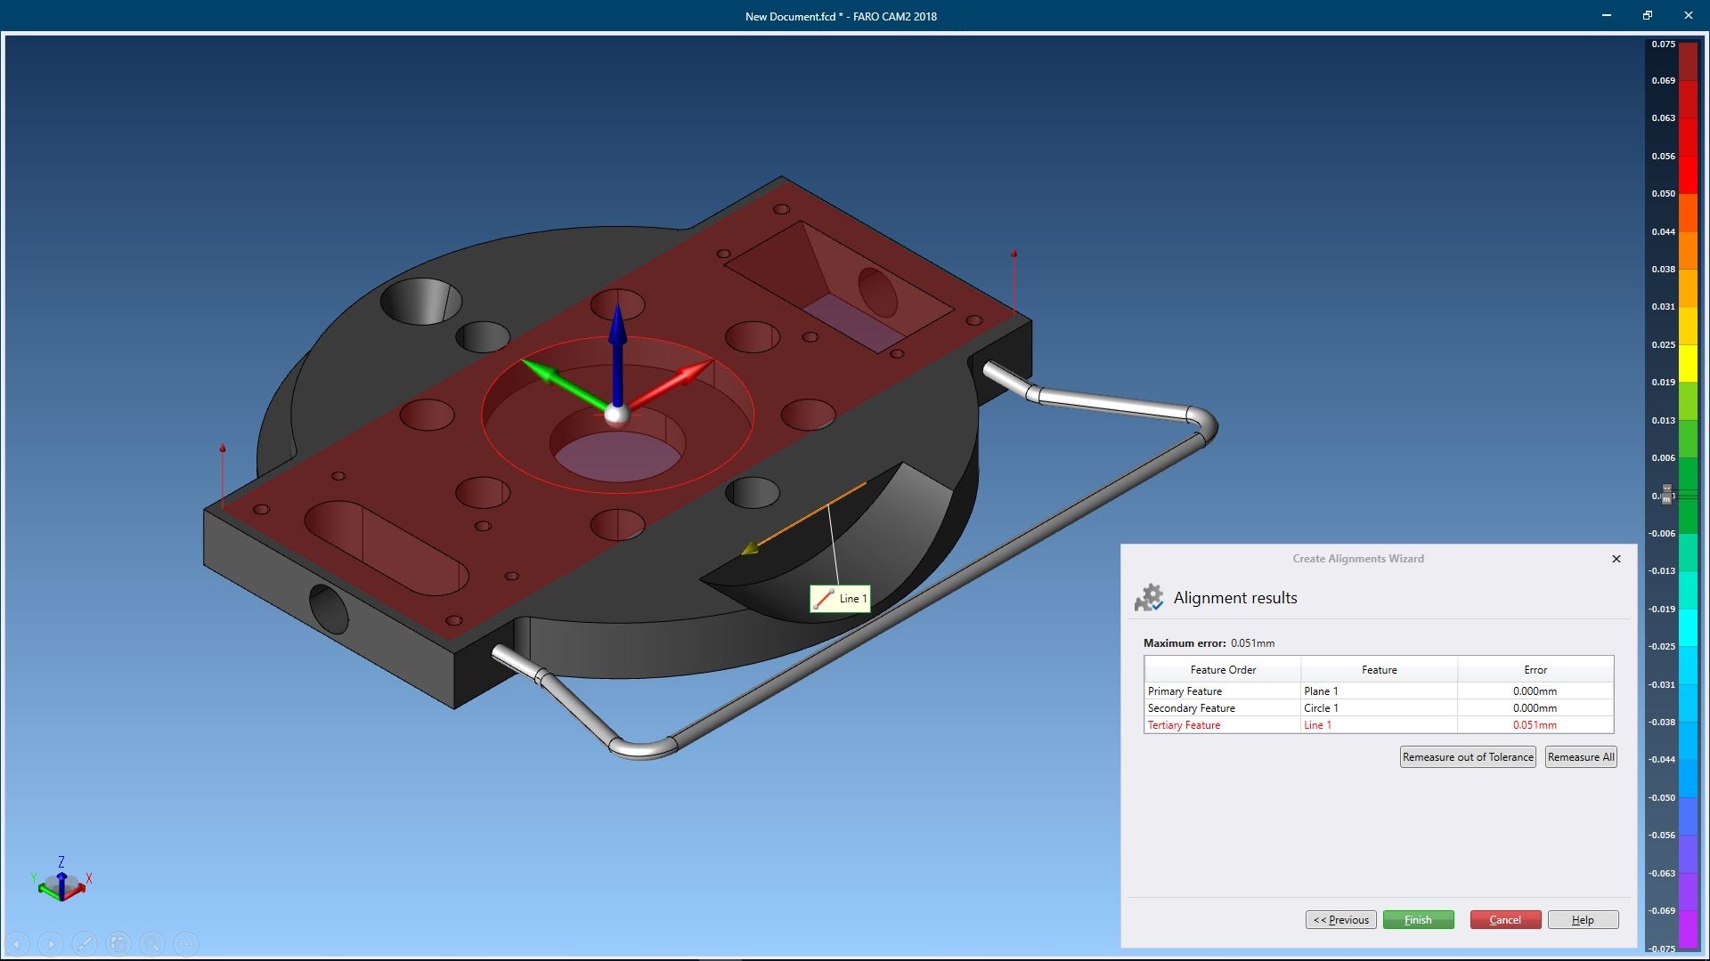Click the red Cancel button
The image size is (1710, 961).
click(1505, 920)
